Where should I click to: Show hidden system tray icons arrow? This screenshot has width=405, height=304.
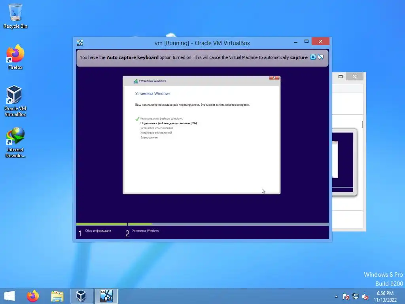point(336,296)
